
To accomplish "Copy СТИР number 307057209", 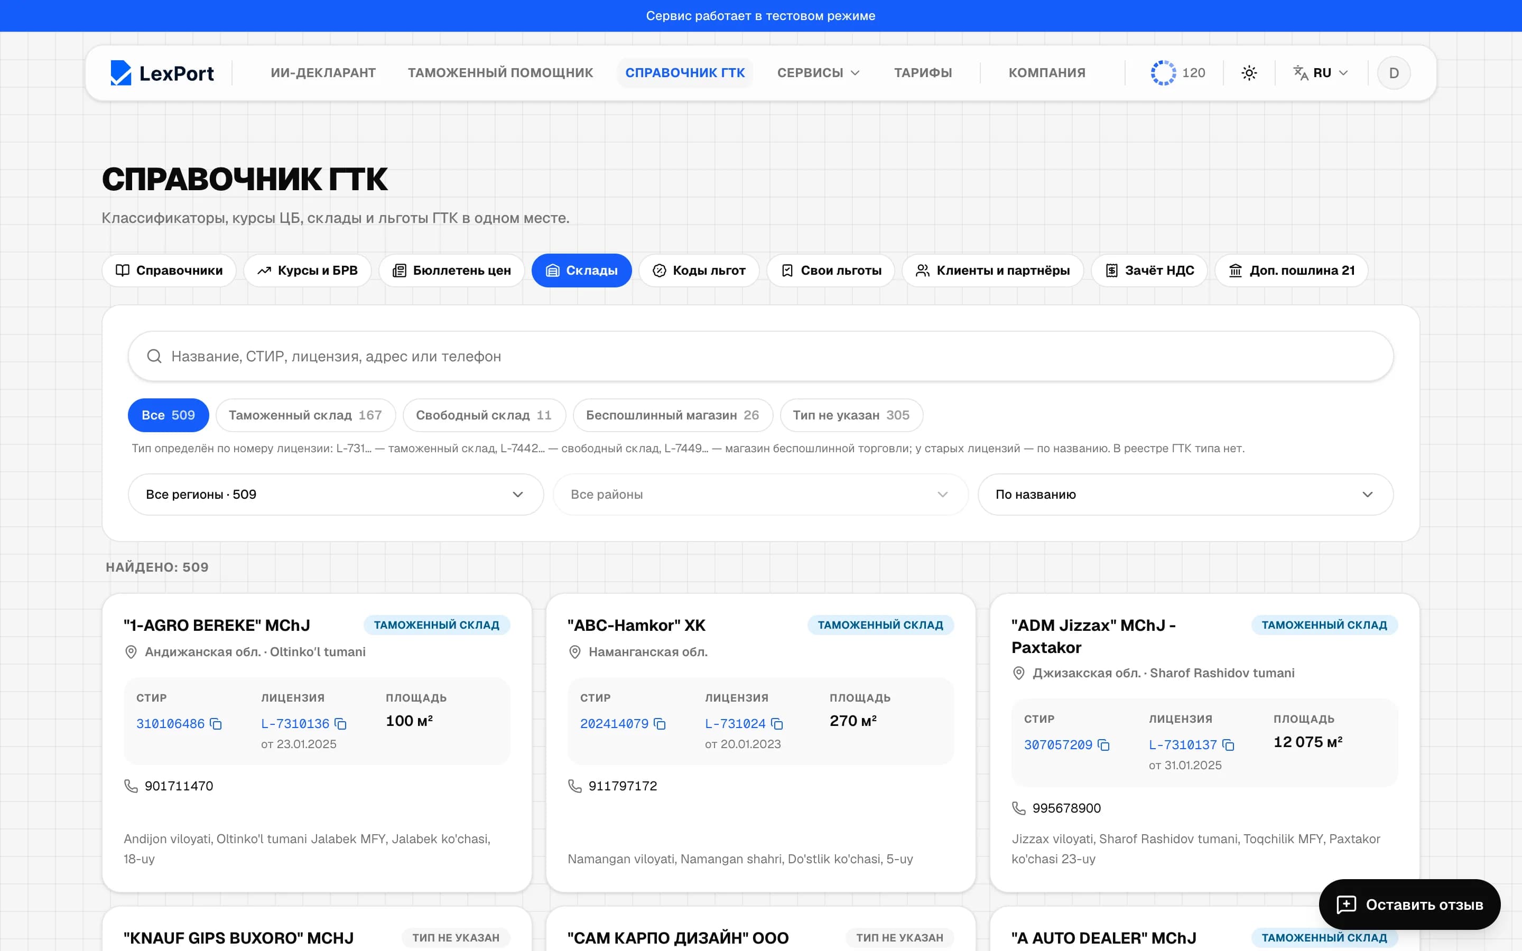I will coord(1104,745).
